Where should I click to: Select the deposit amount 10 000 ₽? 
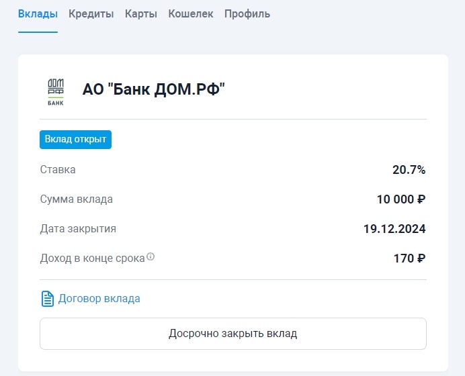[401, 199]
